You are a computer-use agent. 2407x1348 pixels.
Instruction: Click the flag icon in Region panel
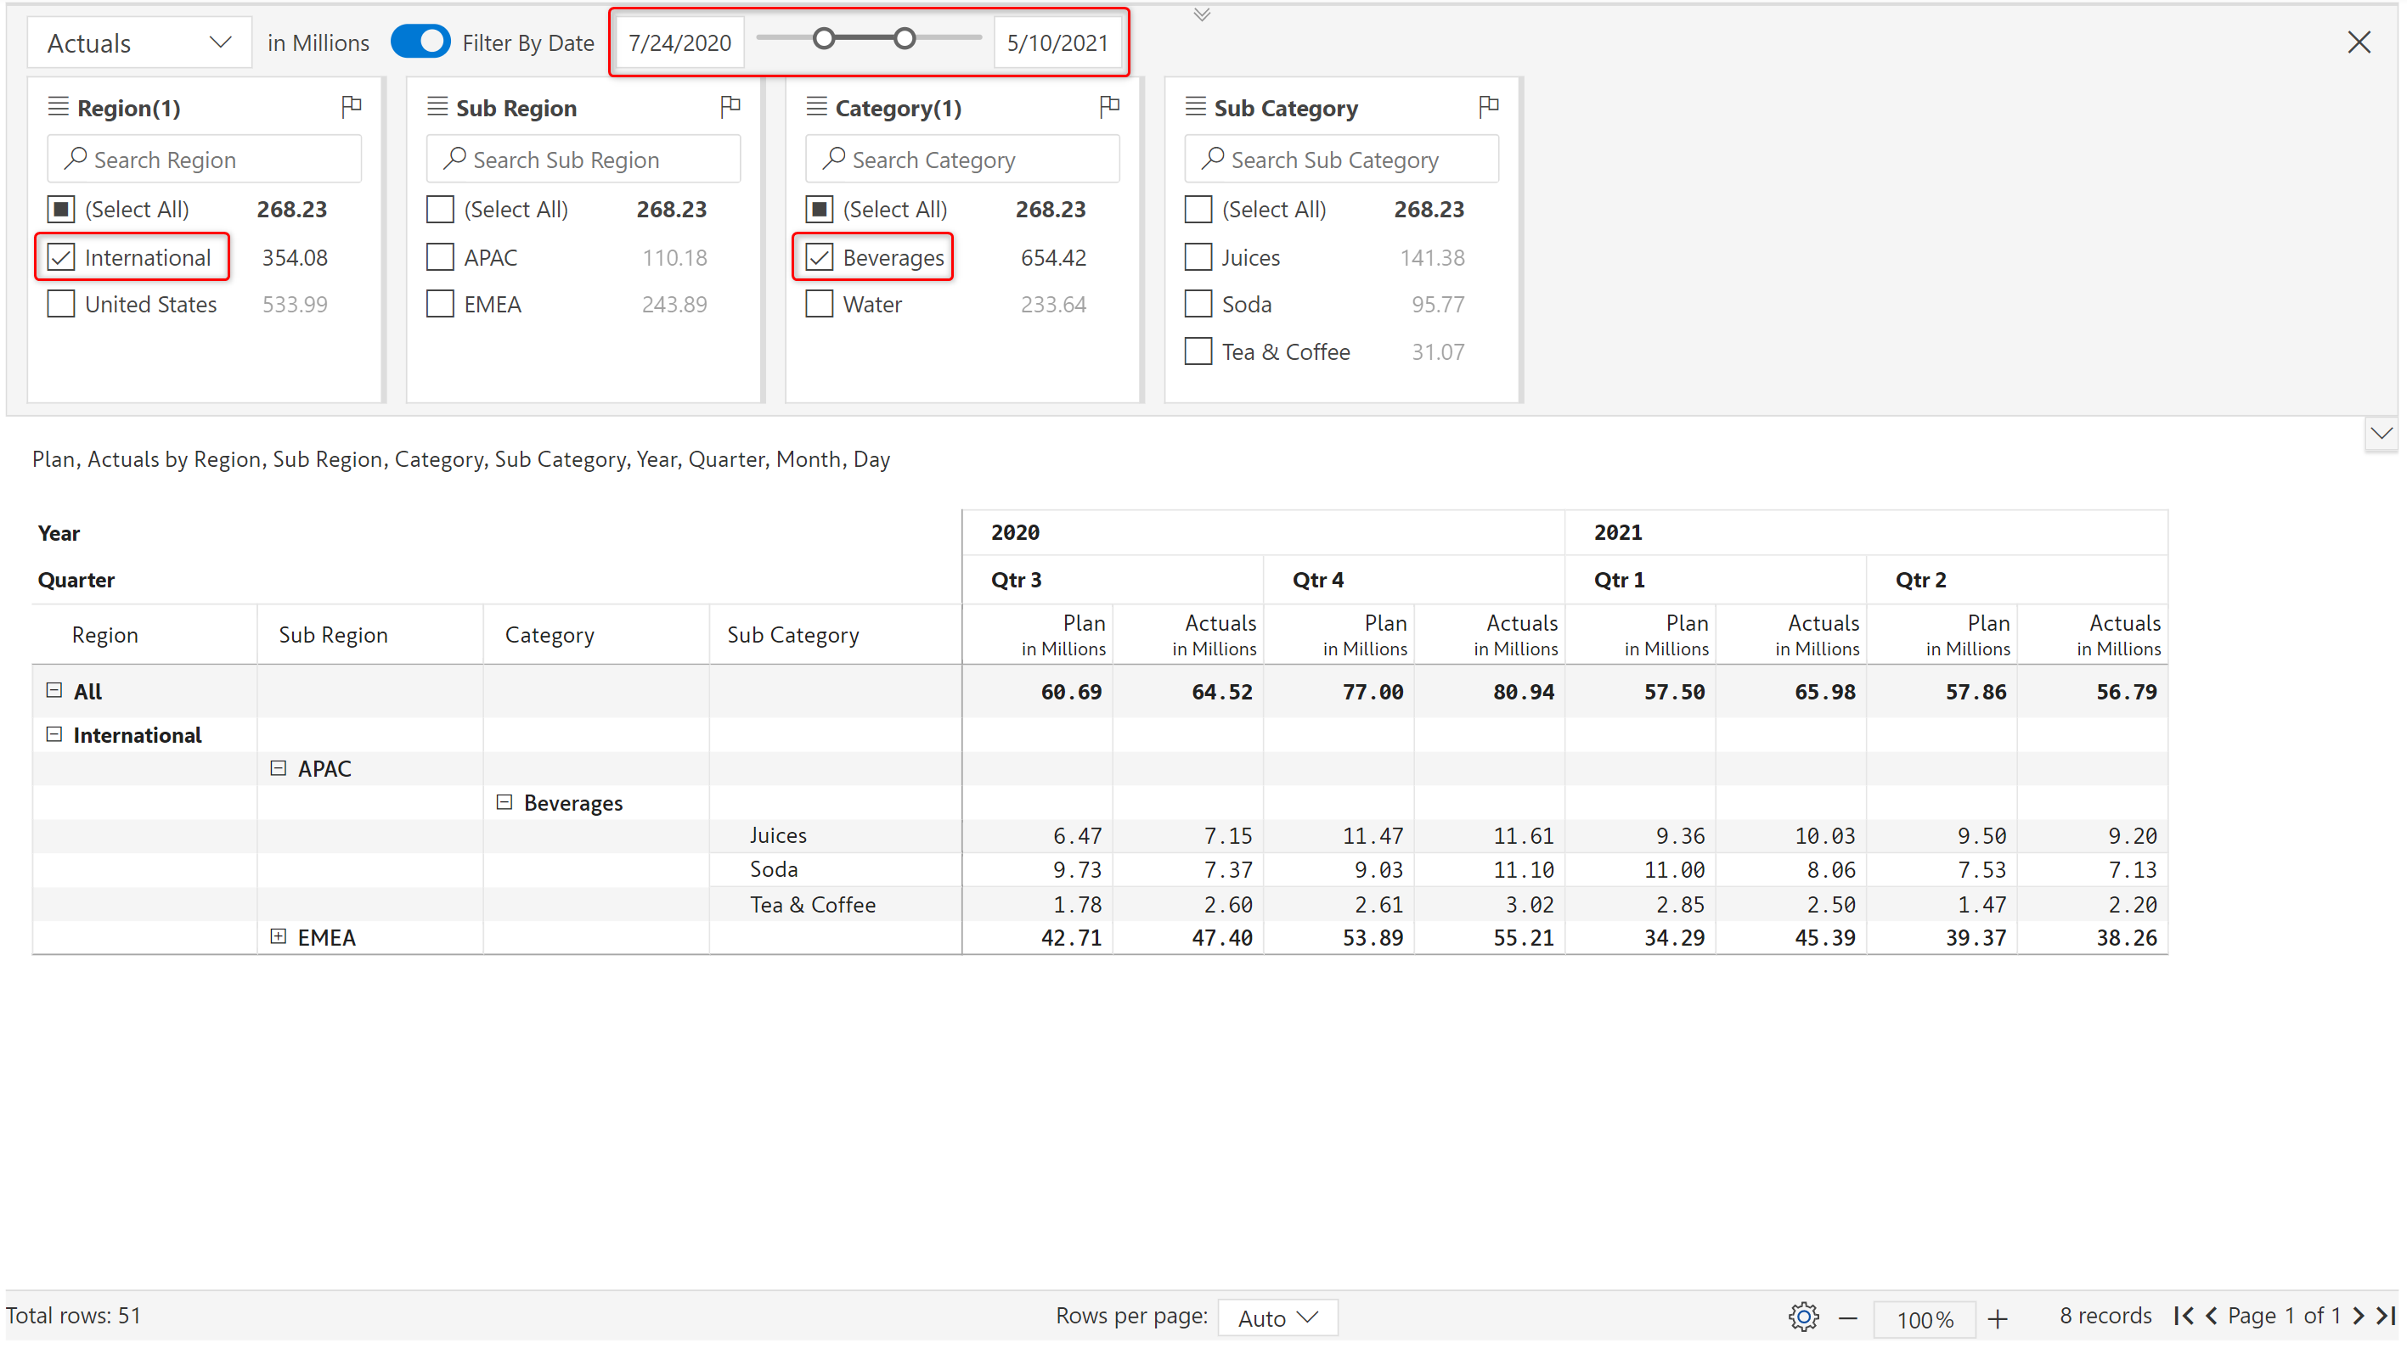click(352, 106)
